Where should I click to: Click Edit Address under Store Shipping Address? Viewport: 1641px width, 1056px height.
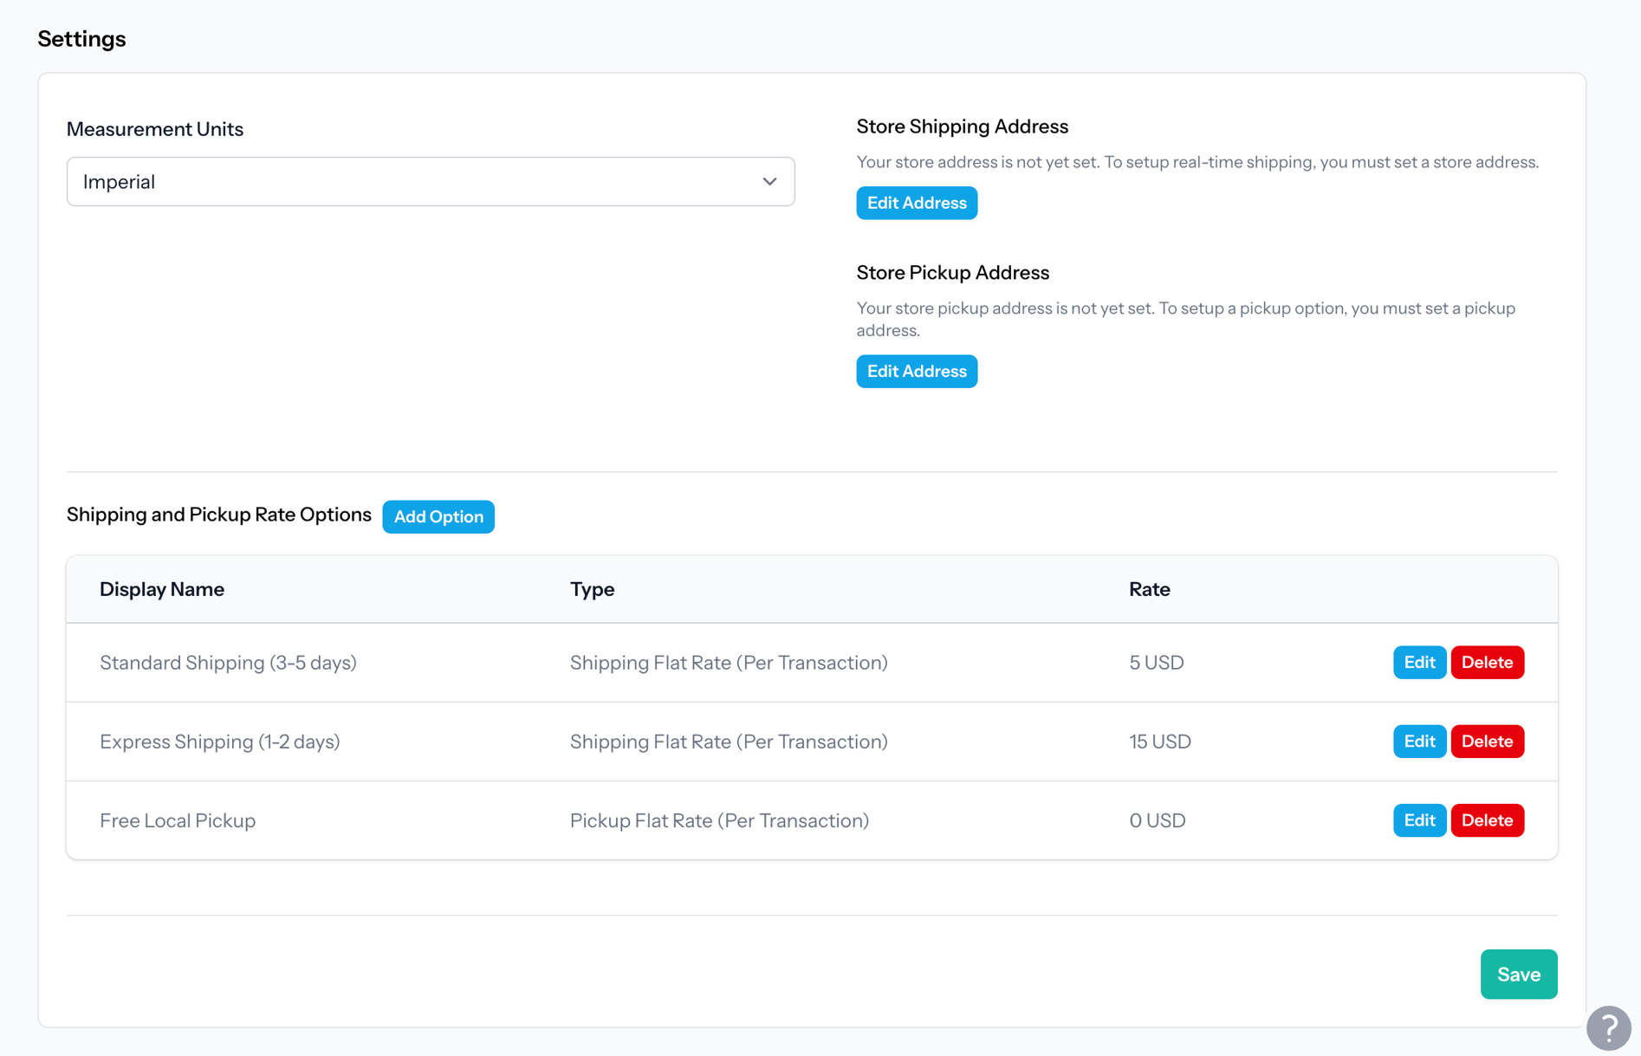(x=916, y=202)
